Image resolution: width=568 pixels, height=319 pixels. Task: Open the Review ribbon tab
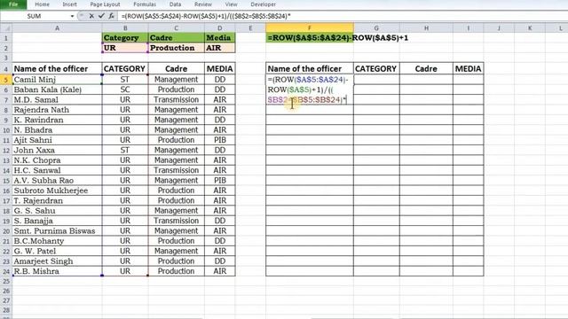(203, 4)
